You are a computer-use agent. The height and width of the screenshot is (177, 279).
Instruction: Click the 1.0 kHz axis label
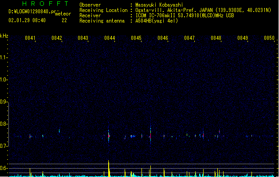click(x=4, y=80)
